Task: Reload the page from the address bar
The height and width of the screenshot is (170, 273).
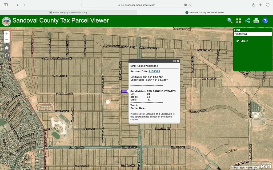Action: pyautogui.click(x=190, y=5)
